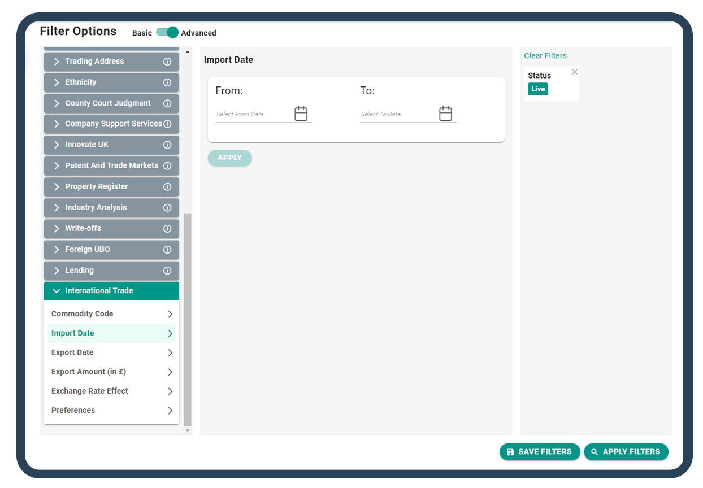Expand the County Court Judgment section
The height and width of the screenshot is (488, 703).
[x=111, y=103]
